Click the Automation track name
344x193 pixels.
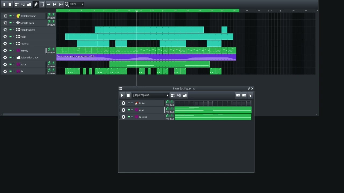[x=29, y=57]
